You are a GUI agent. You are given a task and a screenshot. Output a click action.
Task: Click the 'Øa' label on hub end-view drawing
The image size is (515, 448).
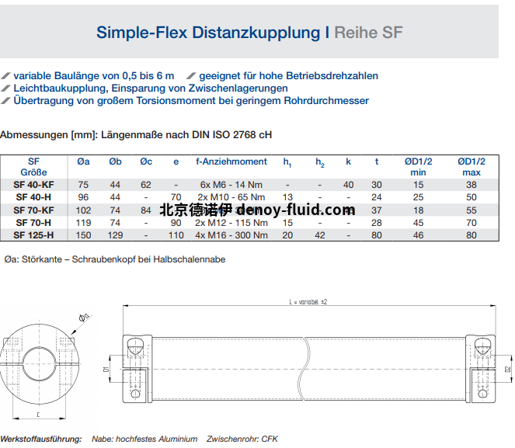[84, 318]
